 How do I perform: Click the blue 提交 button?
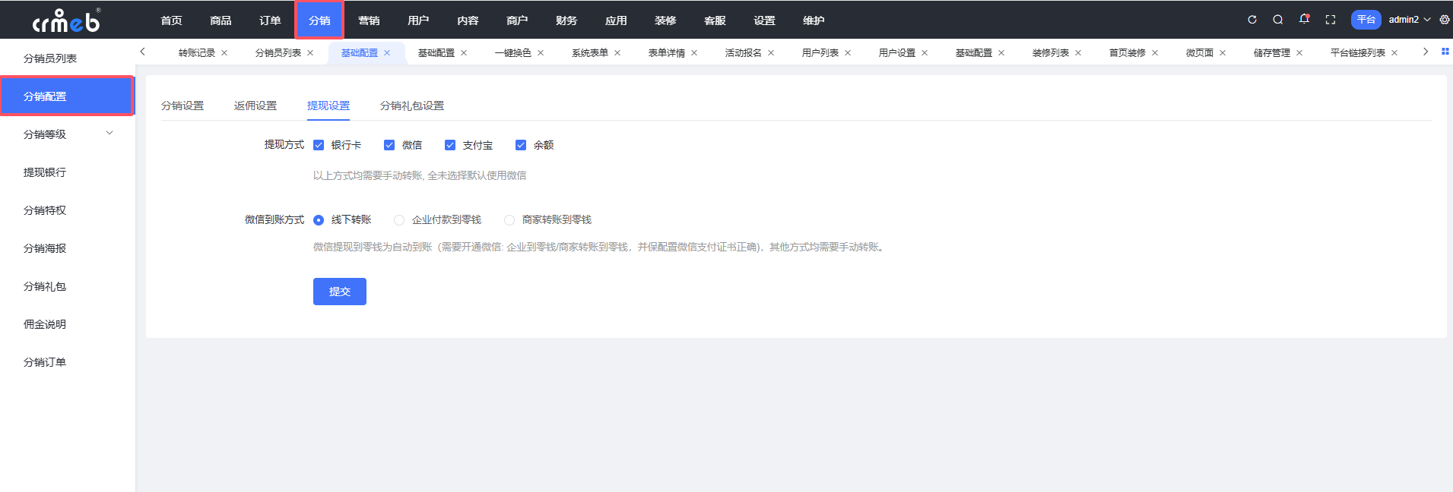click(340, 292)
